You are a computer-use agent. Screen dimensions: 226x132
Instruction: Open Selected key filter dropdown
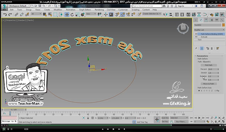179,118
